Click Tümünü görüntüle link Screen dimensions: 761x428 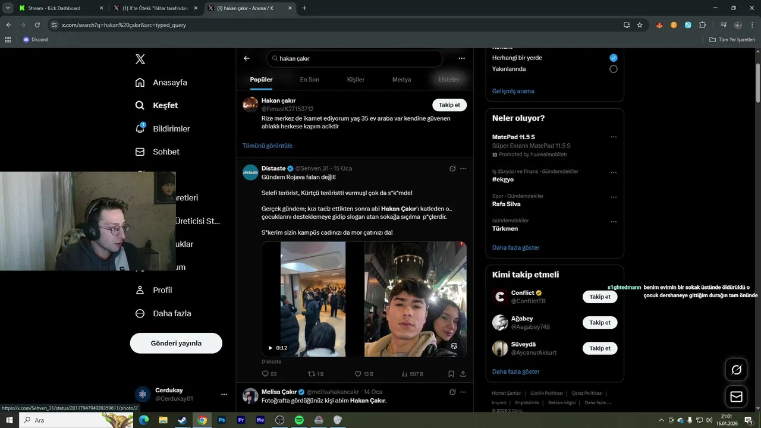(268, 146)
